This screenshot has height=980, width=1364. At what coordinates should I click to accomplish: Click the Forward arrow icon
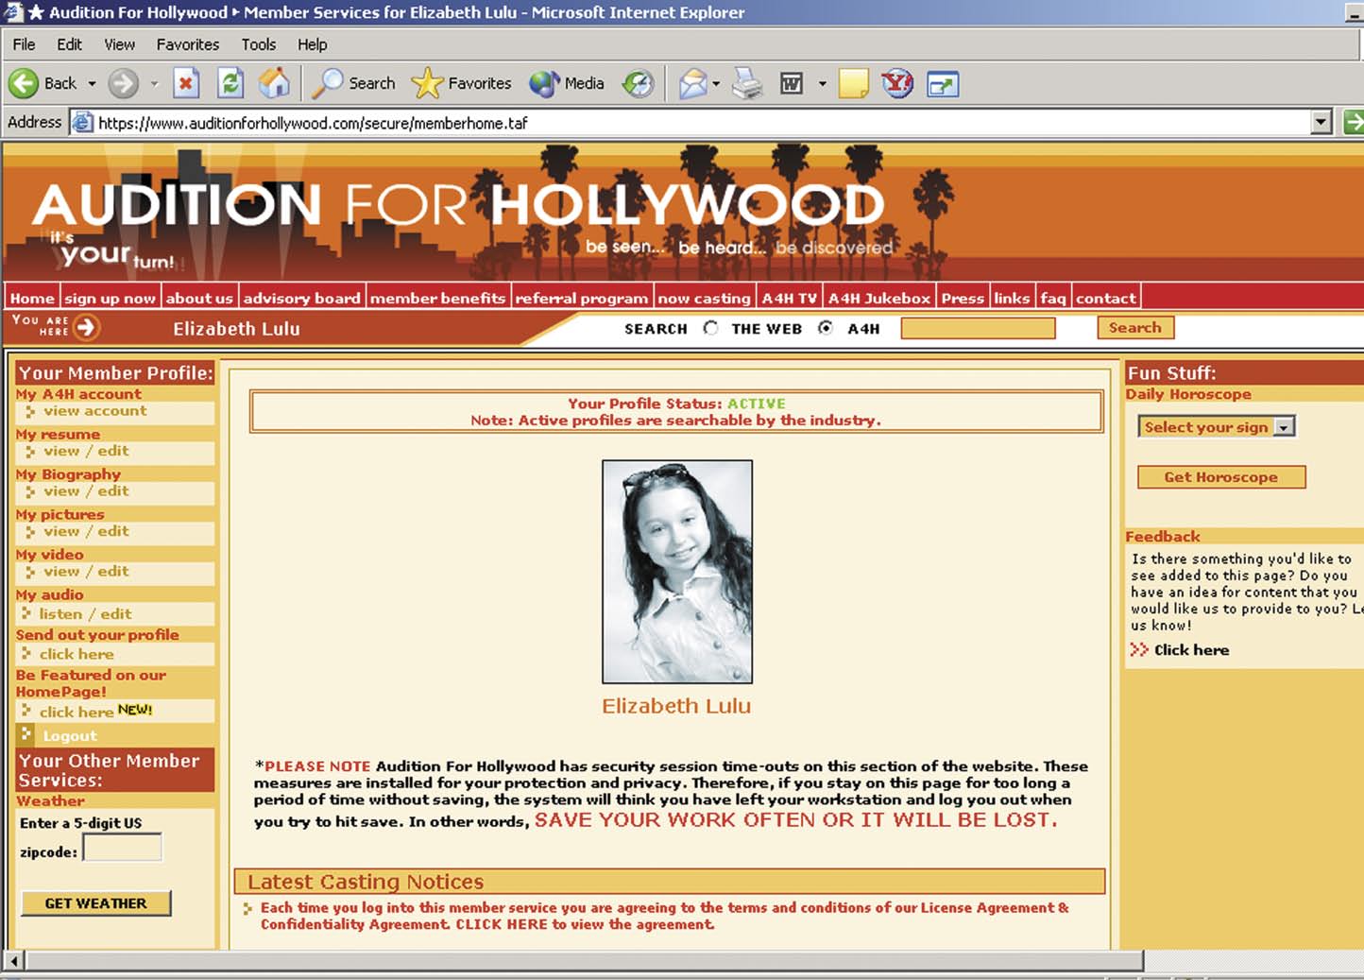point(123,83)
